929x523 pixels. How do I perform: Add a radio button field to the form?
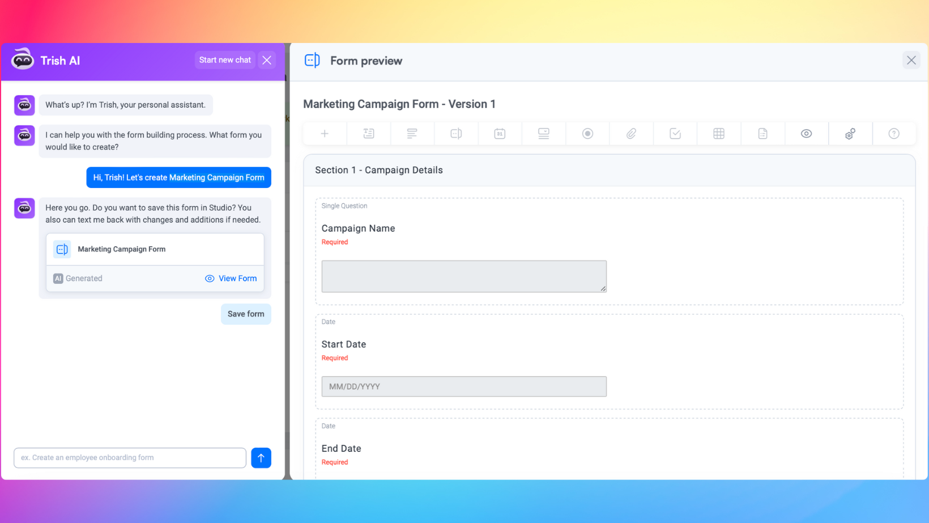[x=587, y=134]
